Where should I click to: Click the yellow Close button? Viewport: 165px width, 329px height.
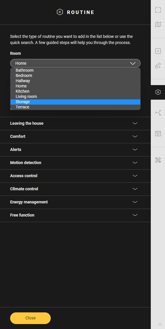click(x=30, y=318)
